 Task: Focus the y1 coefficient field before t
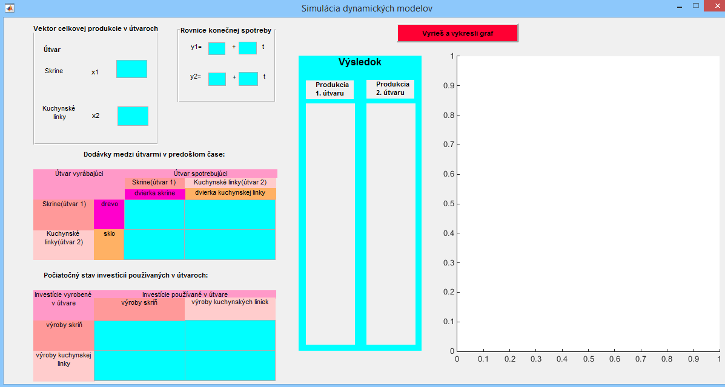pyautogui.click(x=248, y=48)
